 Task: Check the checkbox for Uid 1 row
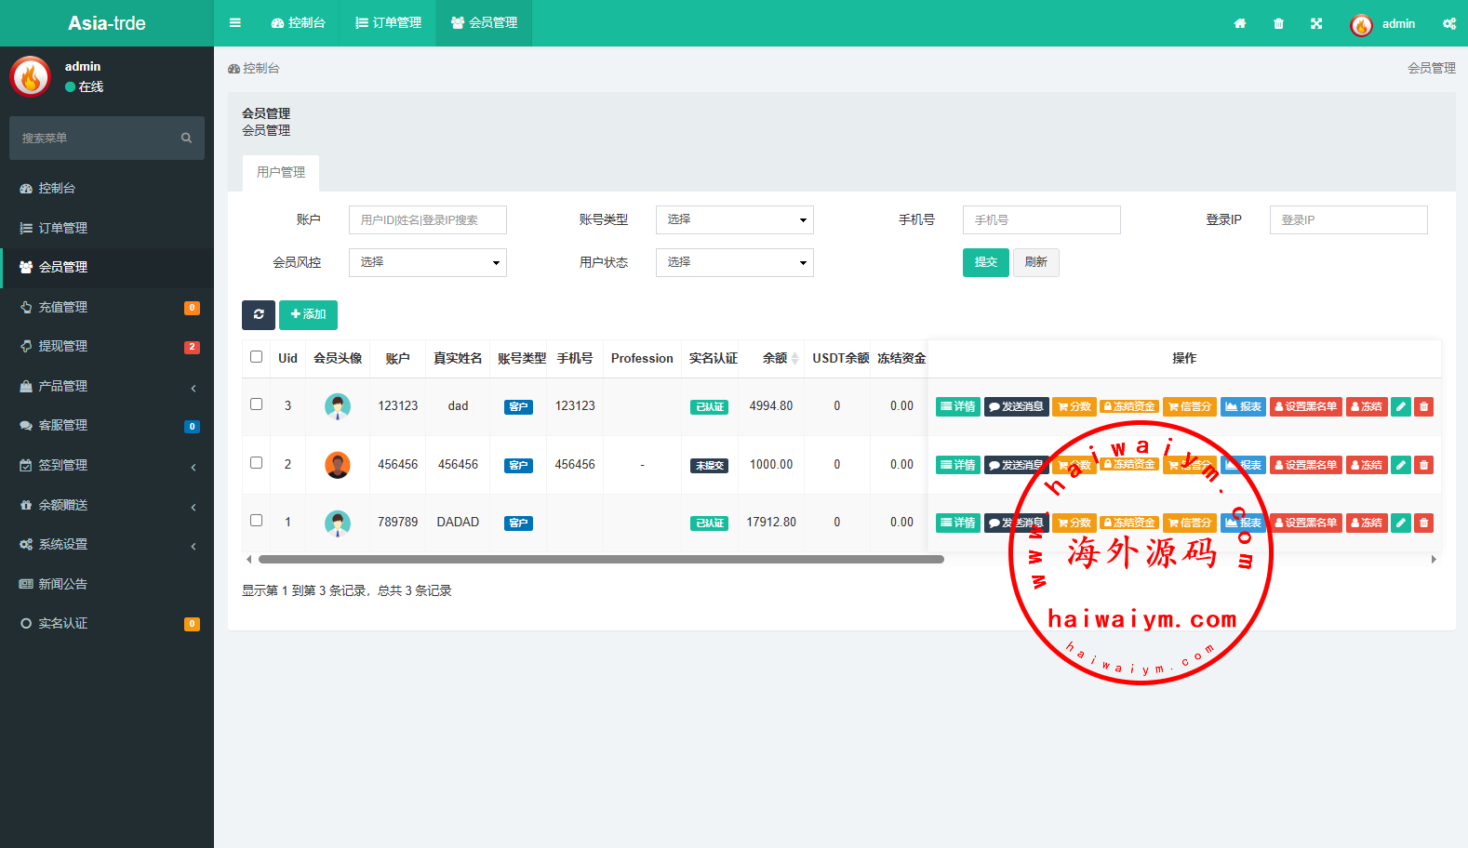tap(257, 521)
